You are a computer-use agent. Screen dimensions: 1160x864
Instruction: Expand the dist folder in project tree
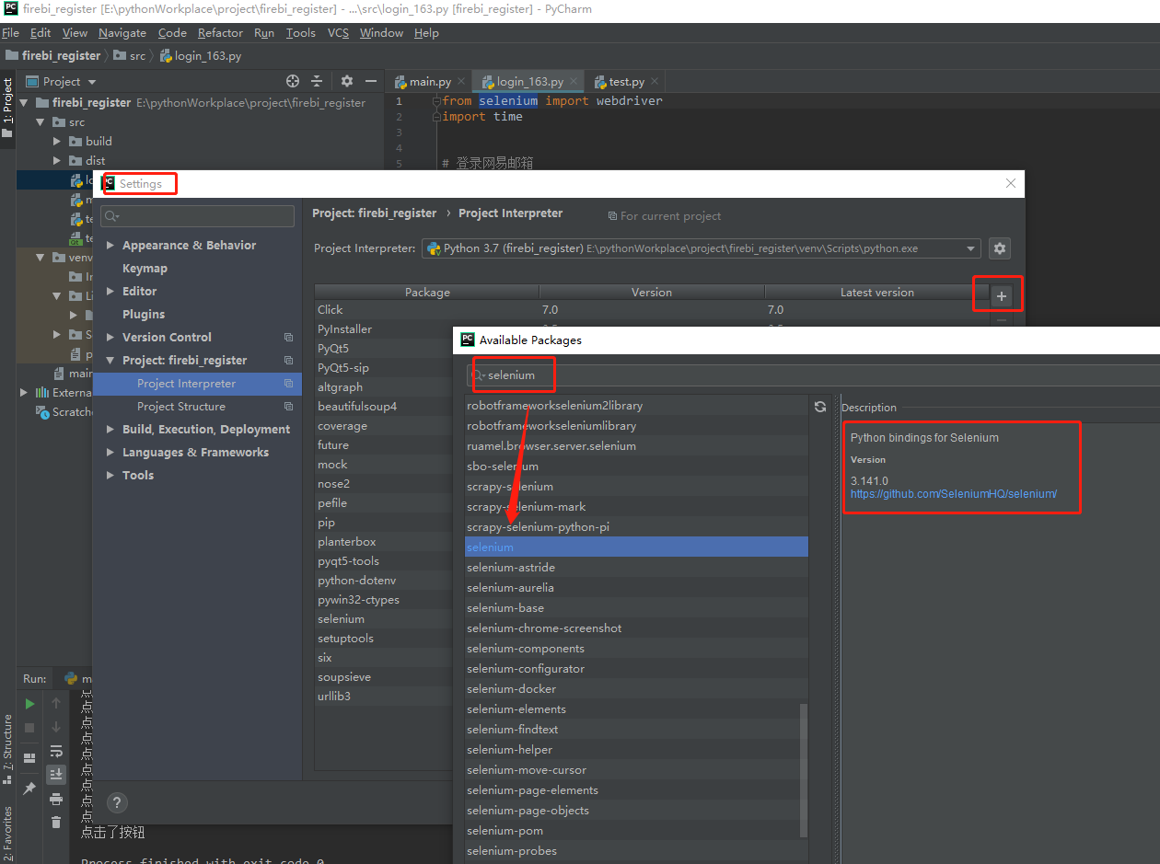click(x=56, y=161)
